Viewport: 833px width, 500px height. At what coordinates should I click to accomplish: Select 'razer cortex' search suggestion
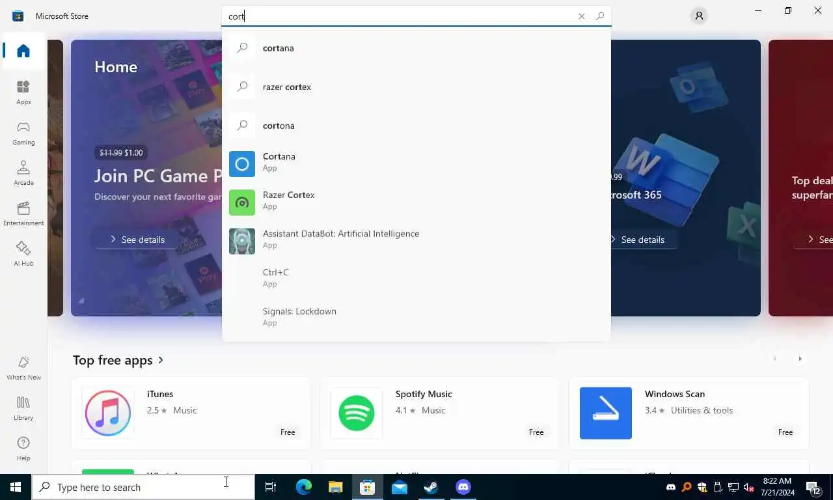pyautogui.click(x=416, y=87)
